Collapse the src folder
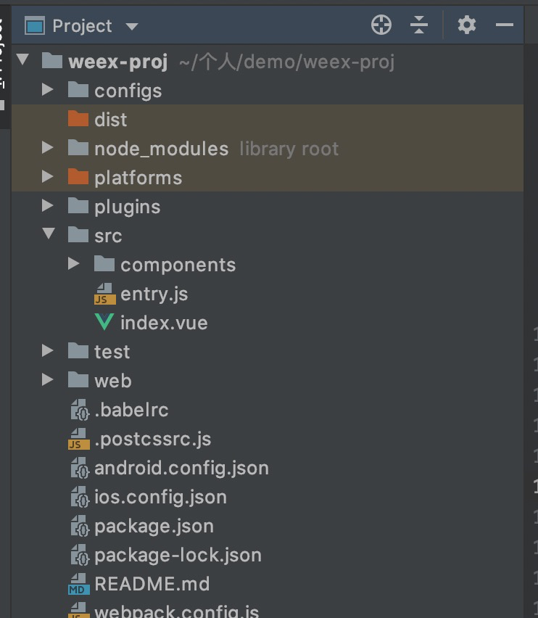This screenshot has width=538, height=618. click(x=47, y=235)
